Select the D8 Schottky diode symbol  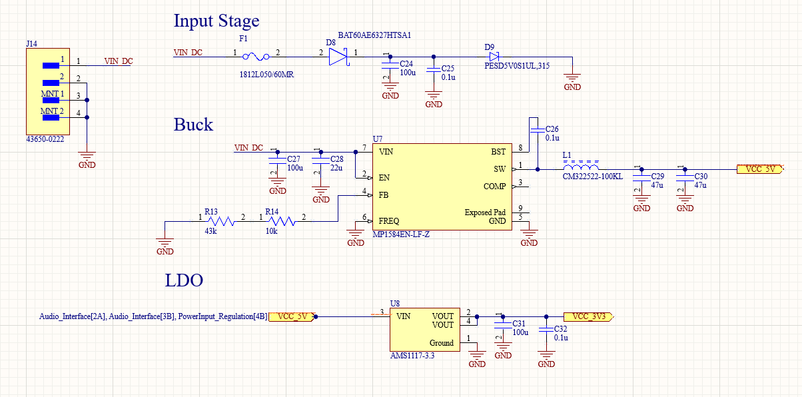pyautogui.click(x=338, y=57)
